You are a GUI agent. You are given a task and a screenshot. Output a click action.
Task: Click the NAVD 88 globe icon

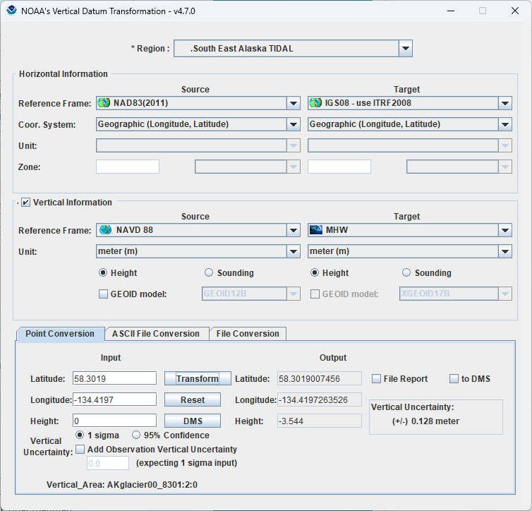click(106, 230)
